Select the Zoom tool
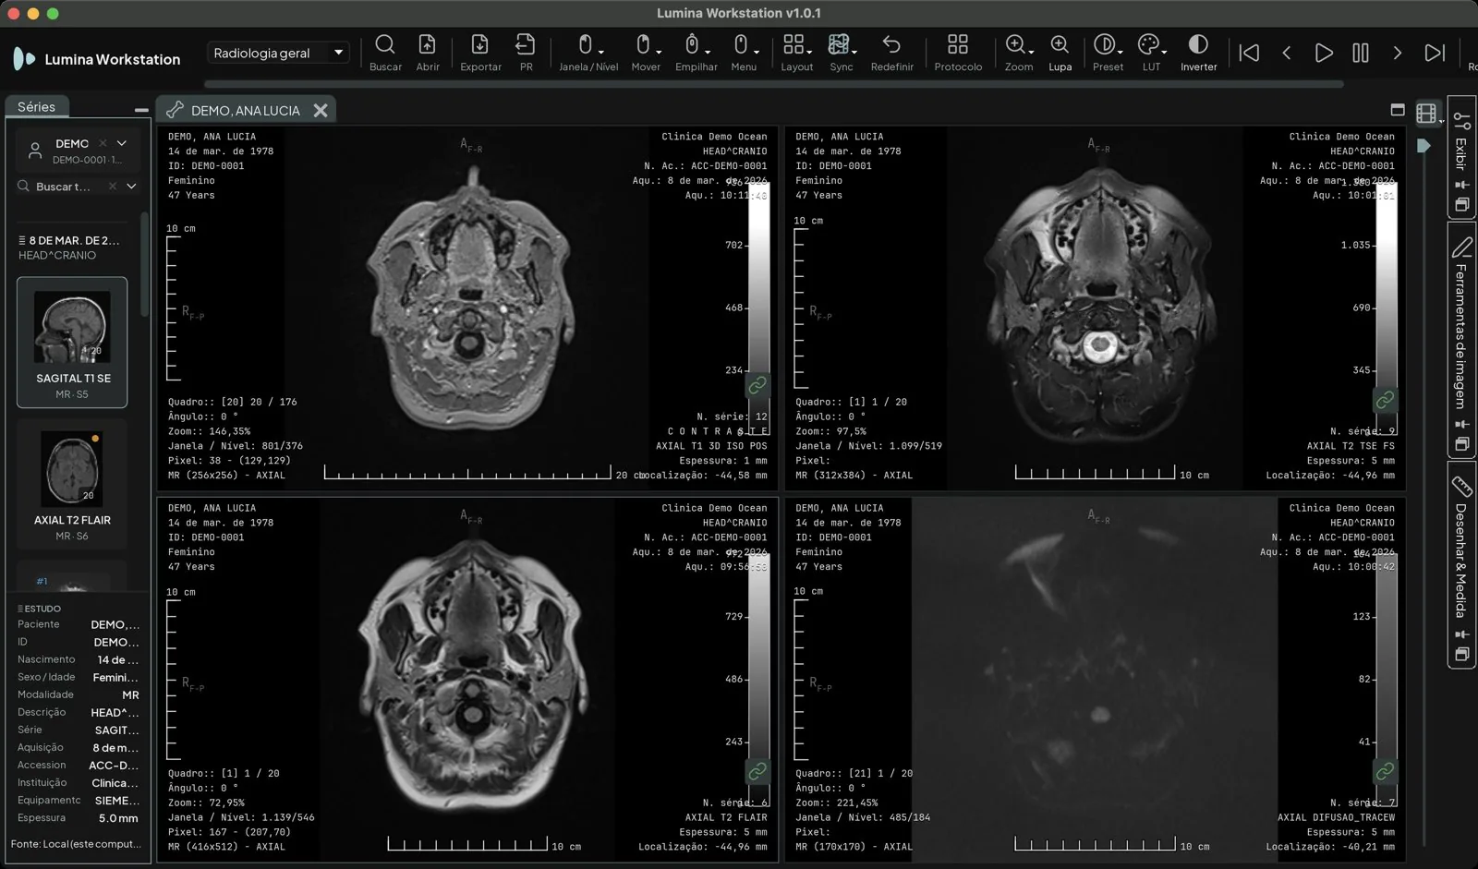This screenshot has height=869, width=1478. coord(1018,53)
